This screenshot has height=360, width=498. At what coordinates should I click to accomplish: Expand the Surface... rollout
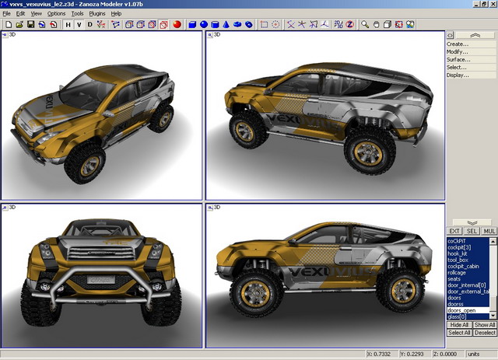(x=458, y=60)
